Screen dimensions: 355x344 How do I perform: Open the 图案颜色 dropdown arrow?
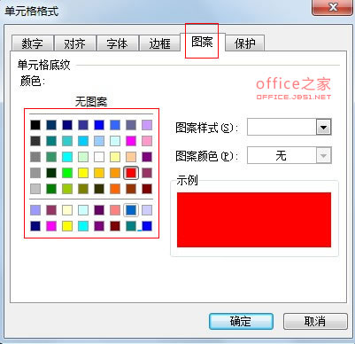(324, 155)
